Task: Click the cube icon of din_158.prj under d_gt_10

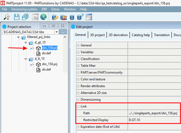Action: (38, 48)
